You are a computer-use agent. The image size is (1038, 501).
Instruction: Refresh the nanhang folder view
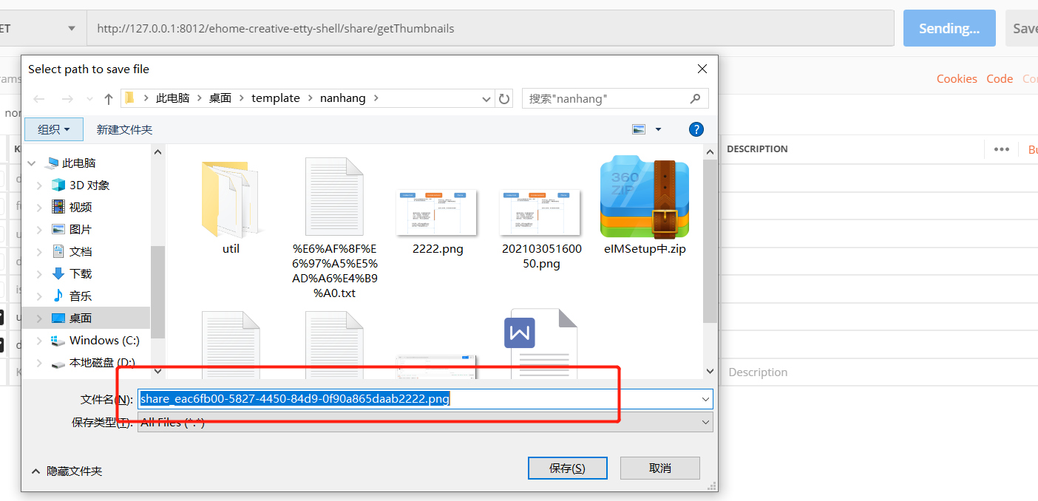[x=504, y=98]
